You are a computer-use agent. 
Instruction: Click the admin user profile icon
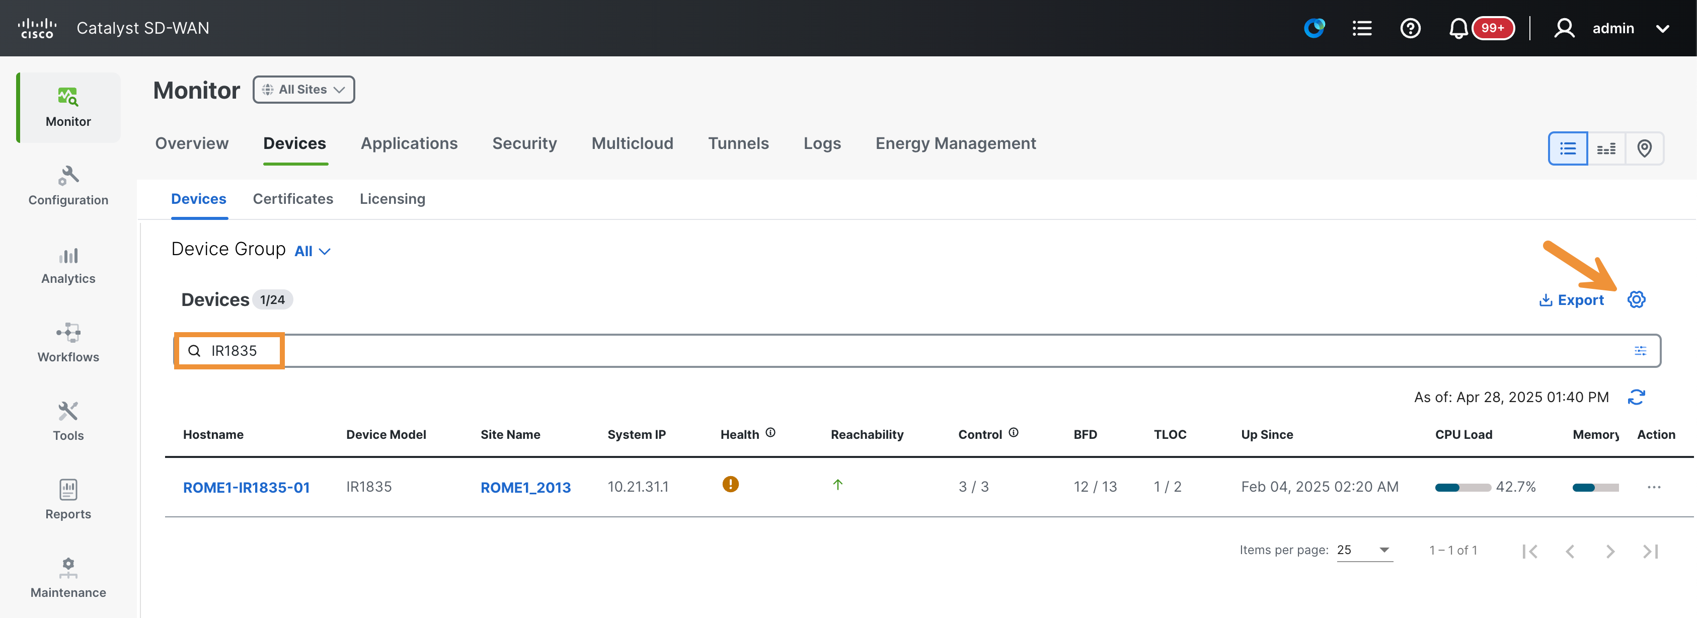click(1564, 28)
